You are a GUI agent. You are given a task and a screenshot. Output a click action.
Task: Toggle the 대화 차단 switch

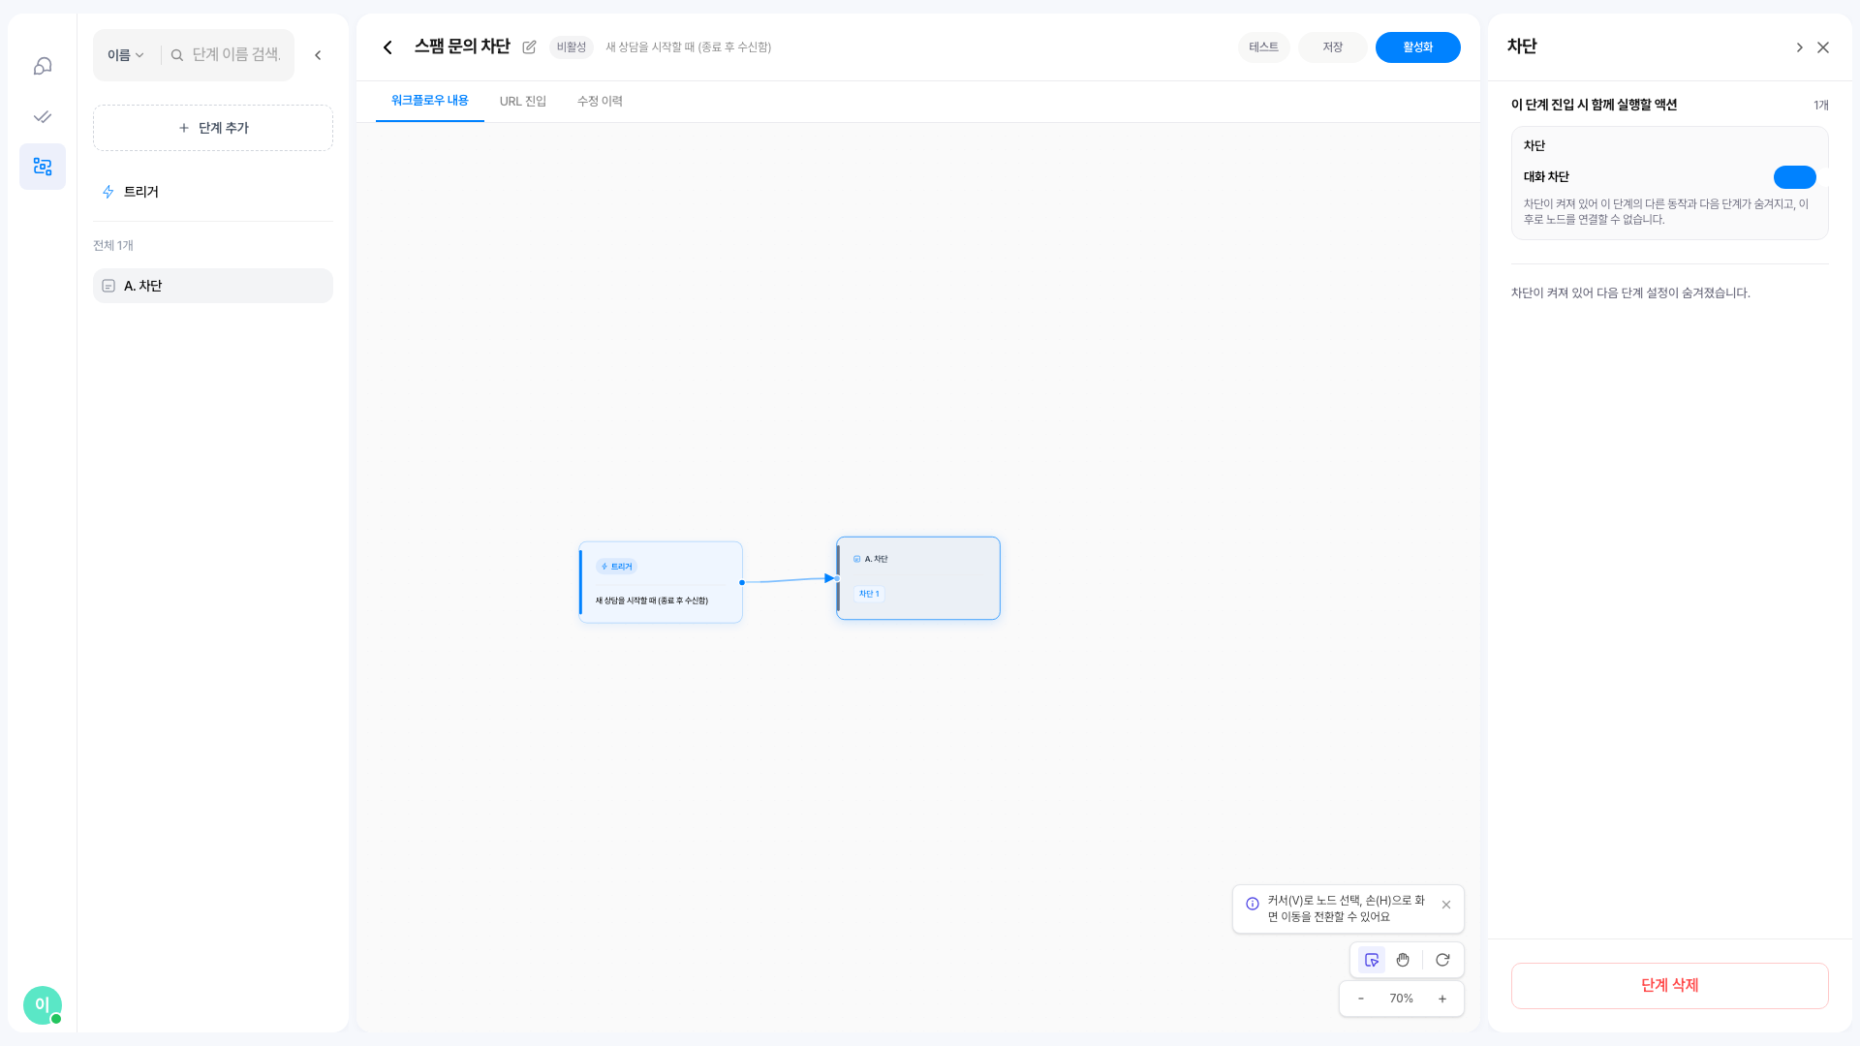[1795, 177]
